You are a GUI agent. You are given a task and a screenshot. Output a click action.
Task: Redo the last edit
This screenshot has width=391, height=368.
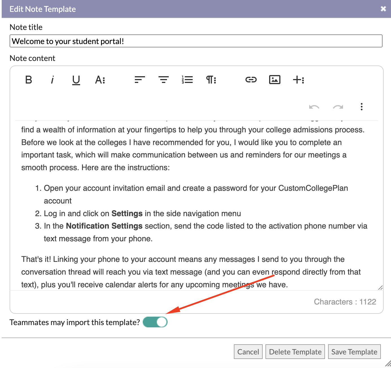[338, 107]
